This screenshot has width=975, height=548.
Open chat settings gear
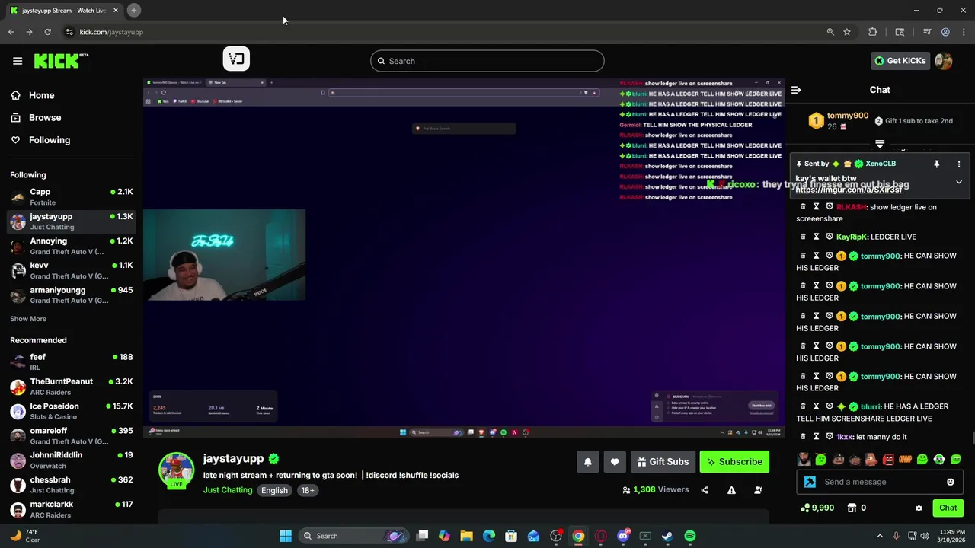[919, 508]
